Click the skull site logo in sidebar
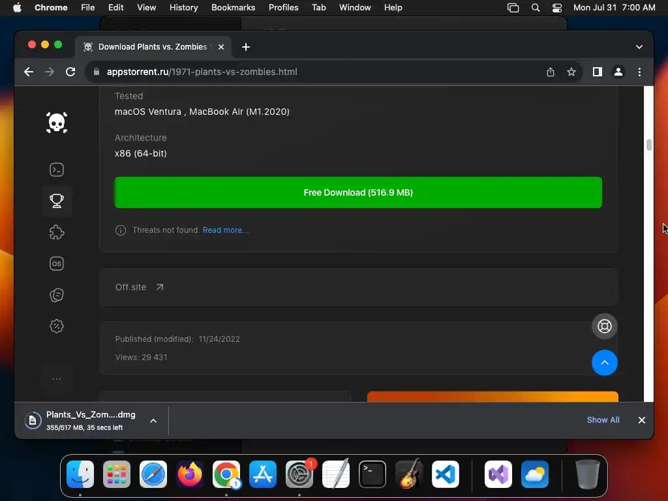Viewport: 668px width, 501px height. pyautogui.click(x=57, y=123)
